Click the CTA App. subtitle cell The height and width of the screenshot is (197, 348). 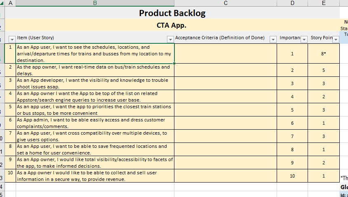pyautogui.click(x=172, y=25)
